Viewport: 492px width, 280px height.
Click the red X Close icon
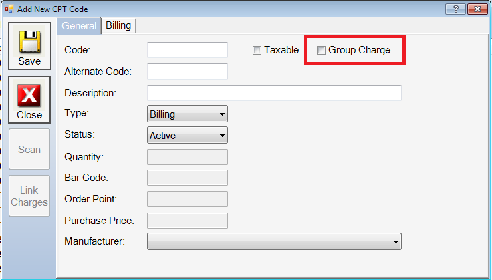pyautogui.click(x=29, y=95)
